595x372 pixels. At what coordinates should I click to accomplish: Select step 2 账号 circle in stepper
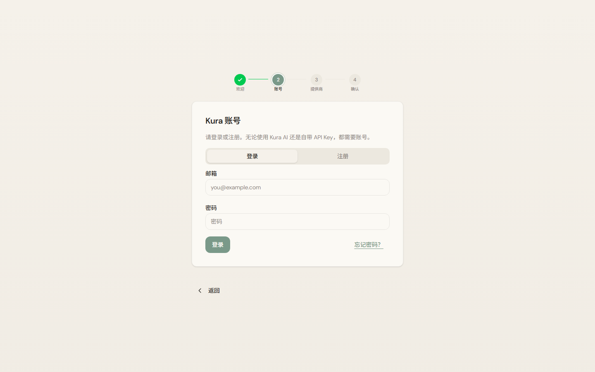(x=278, y=80)
